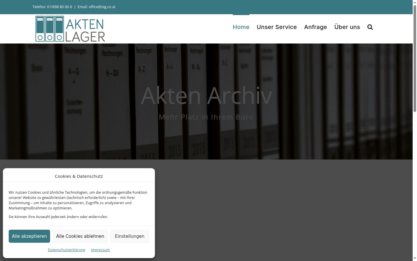This screenshot has width=417, height=261.
Task: Open the Über uns menu
Action: 347,27
